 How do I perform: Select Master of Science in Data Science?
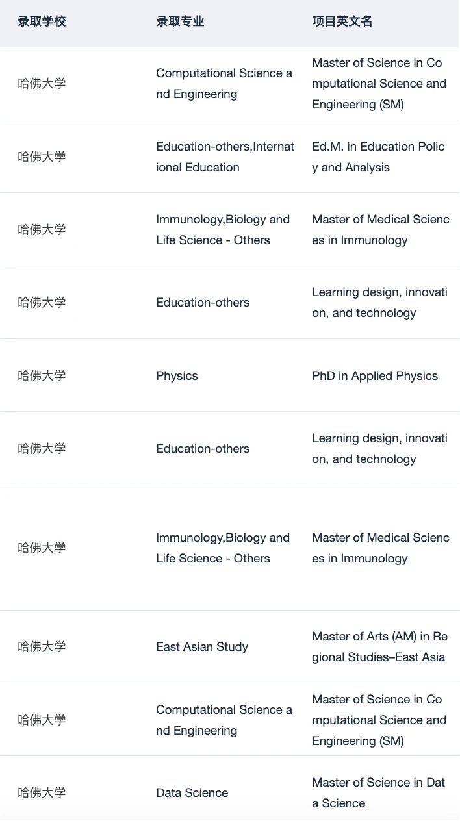(378, 792)
